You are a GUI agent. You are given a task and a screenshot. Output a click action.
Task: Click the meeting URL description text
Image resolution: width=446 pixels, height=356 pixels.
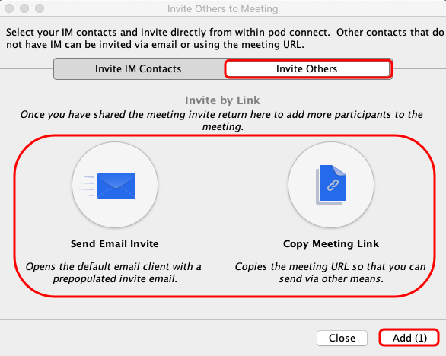pyautogui.click(x=330, y=272)
